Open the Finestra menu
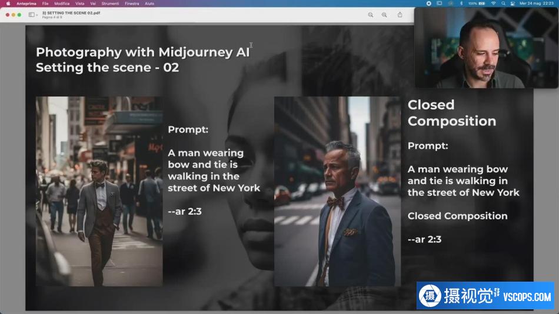The image size is (559, 314). tap(132, 4)
